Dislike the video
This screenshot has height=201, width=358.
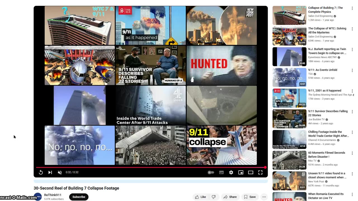point(214,197)
